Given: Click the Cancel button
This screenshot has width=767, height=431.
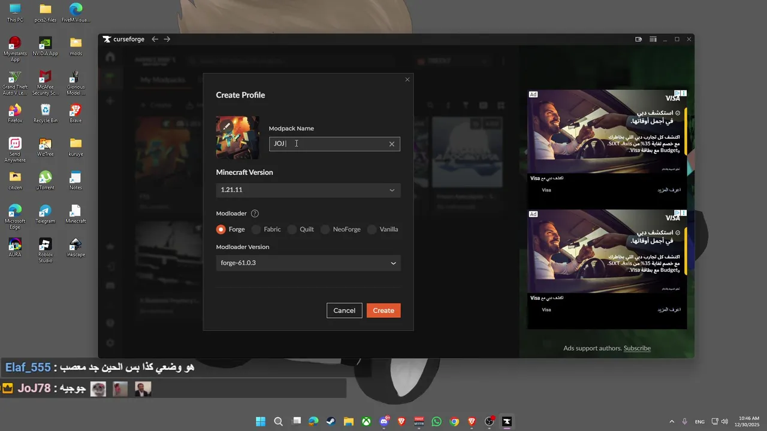Looking at the screenshot, I should (345, 310).
